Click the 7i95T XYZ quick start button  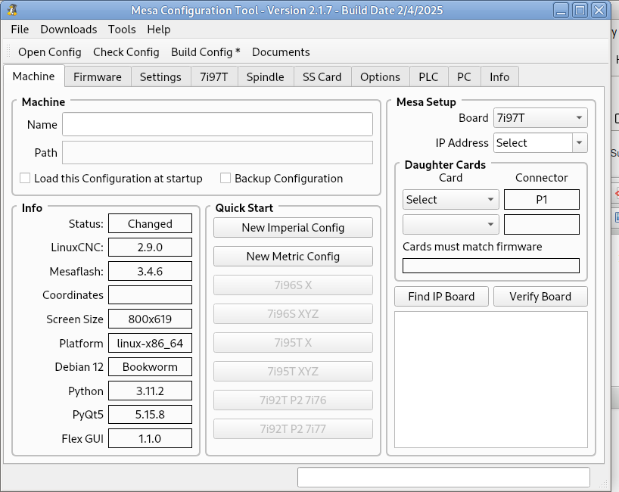[293, 371]
